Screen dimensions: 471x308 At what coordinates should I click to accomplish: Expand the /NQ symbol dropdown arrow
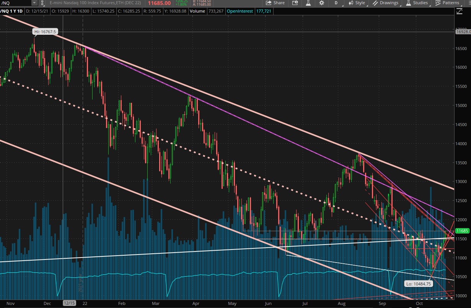pos(34,3)
